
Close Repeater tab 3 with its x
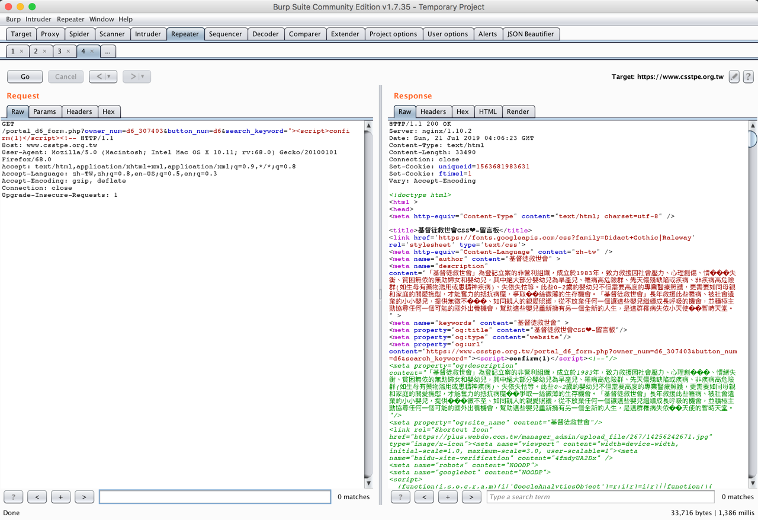68,52
